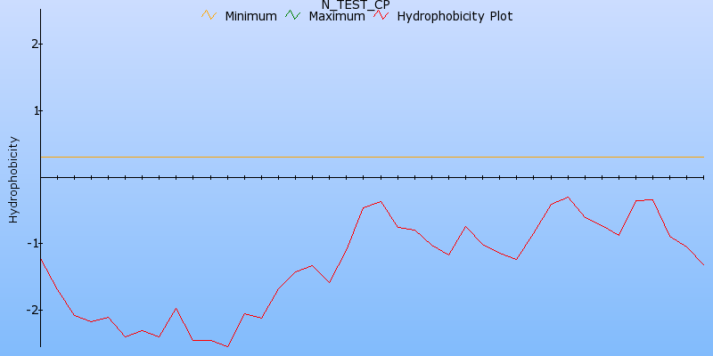Toggle the Hydrophobicity Plot legend label

pyautogui.click(x=455, y=16)
